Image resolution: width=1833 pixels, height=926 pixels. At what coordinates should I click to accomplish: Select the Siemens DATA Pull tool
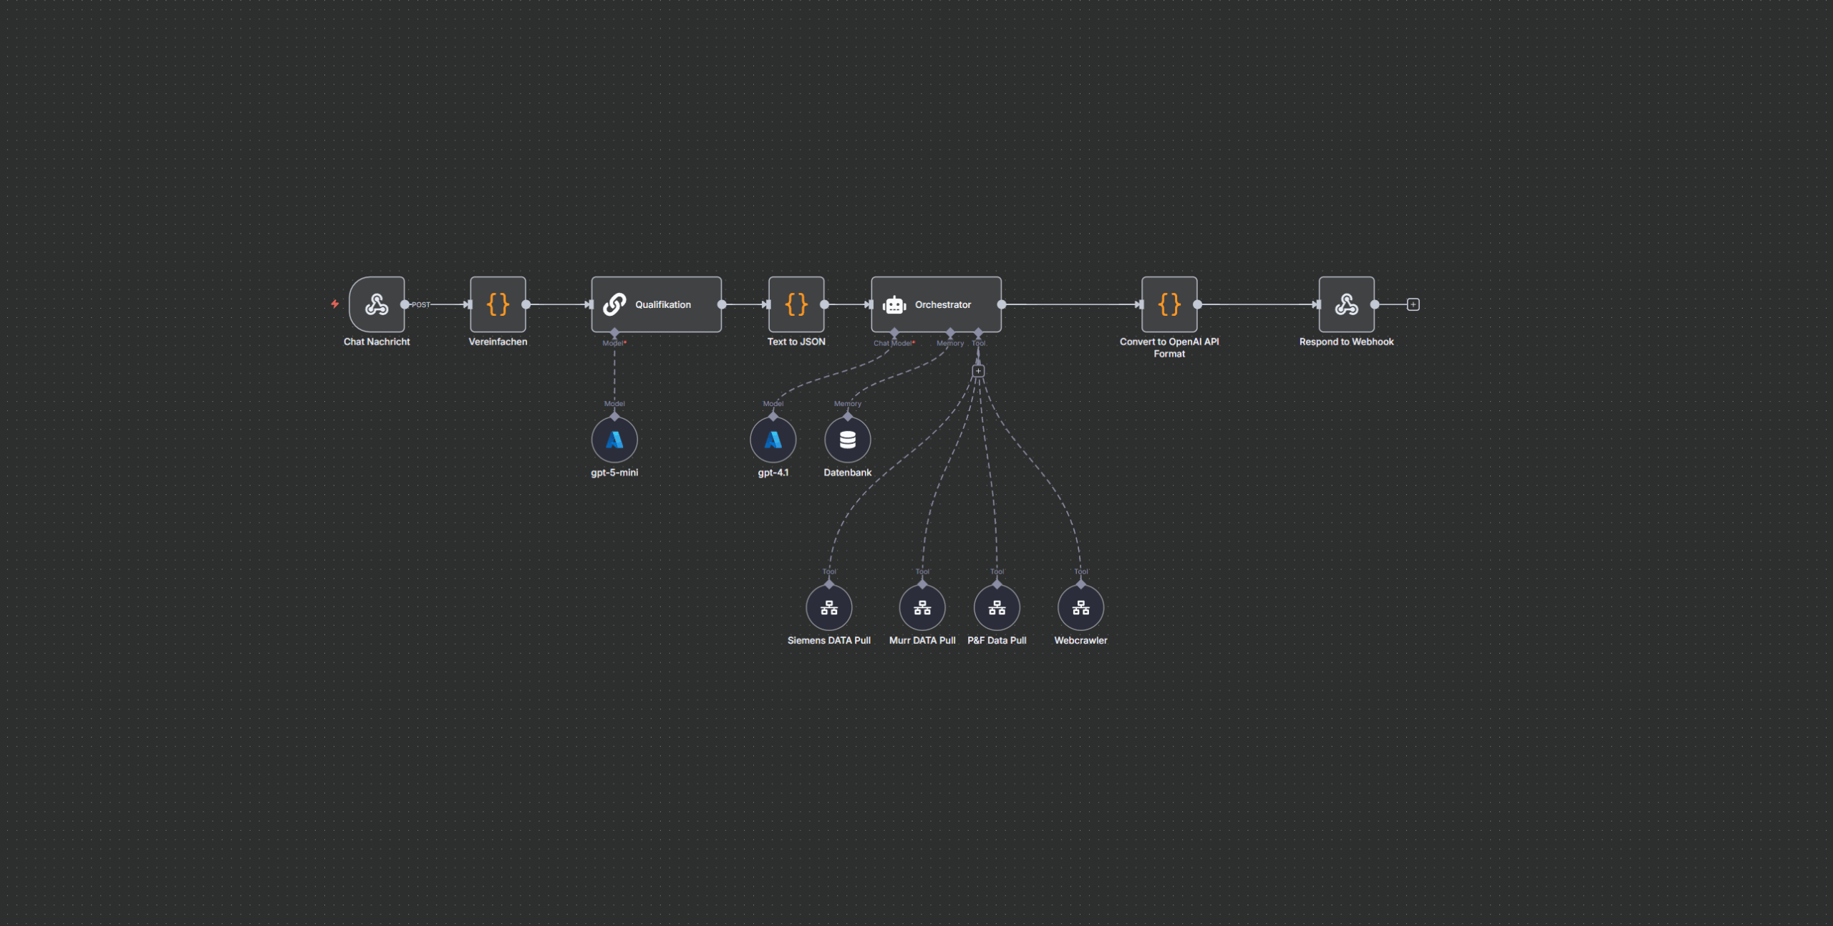click(x=828, y=608)
